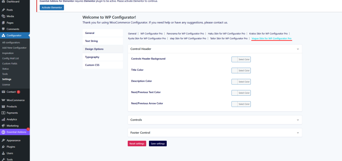Click the Contact notification badge
The height and width of the screenshot is (161, 342).
click(x=19, y=92)
